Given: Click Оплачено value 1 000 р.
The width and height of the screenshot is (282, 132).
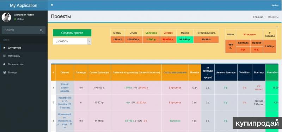Looking at the screenshot, I should [x=151, y=40].
